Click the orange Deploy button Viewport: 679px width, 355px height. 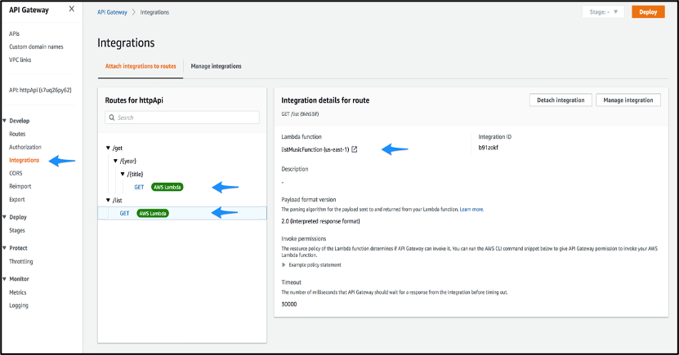pyautogui.click(x=648, y=12)
